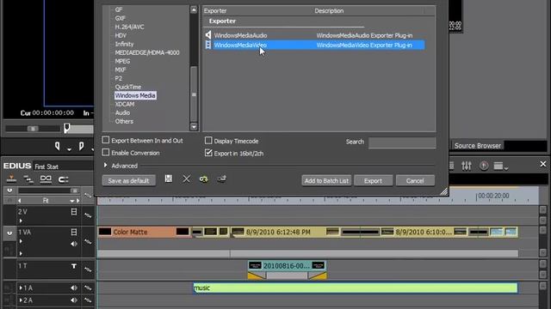
Task: Click the mixer curve icon on the 2 A track
Action: (88, 300)
